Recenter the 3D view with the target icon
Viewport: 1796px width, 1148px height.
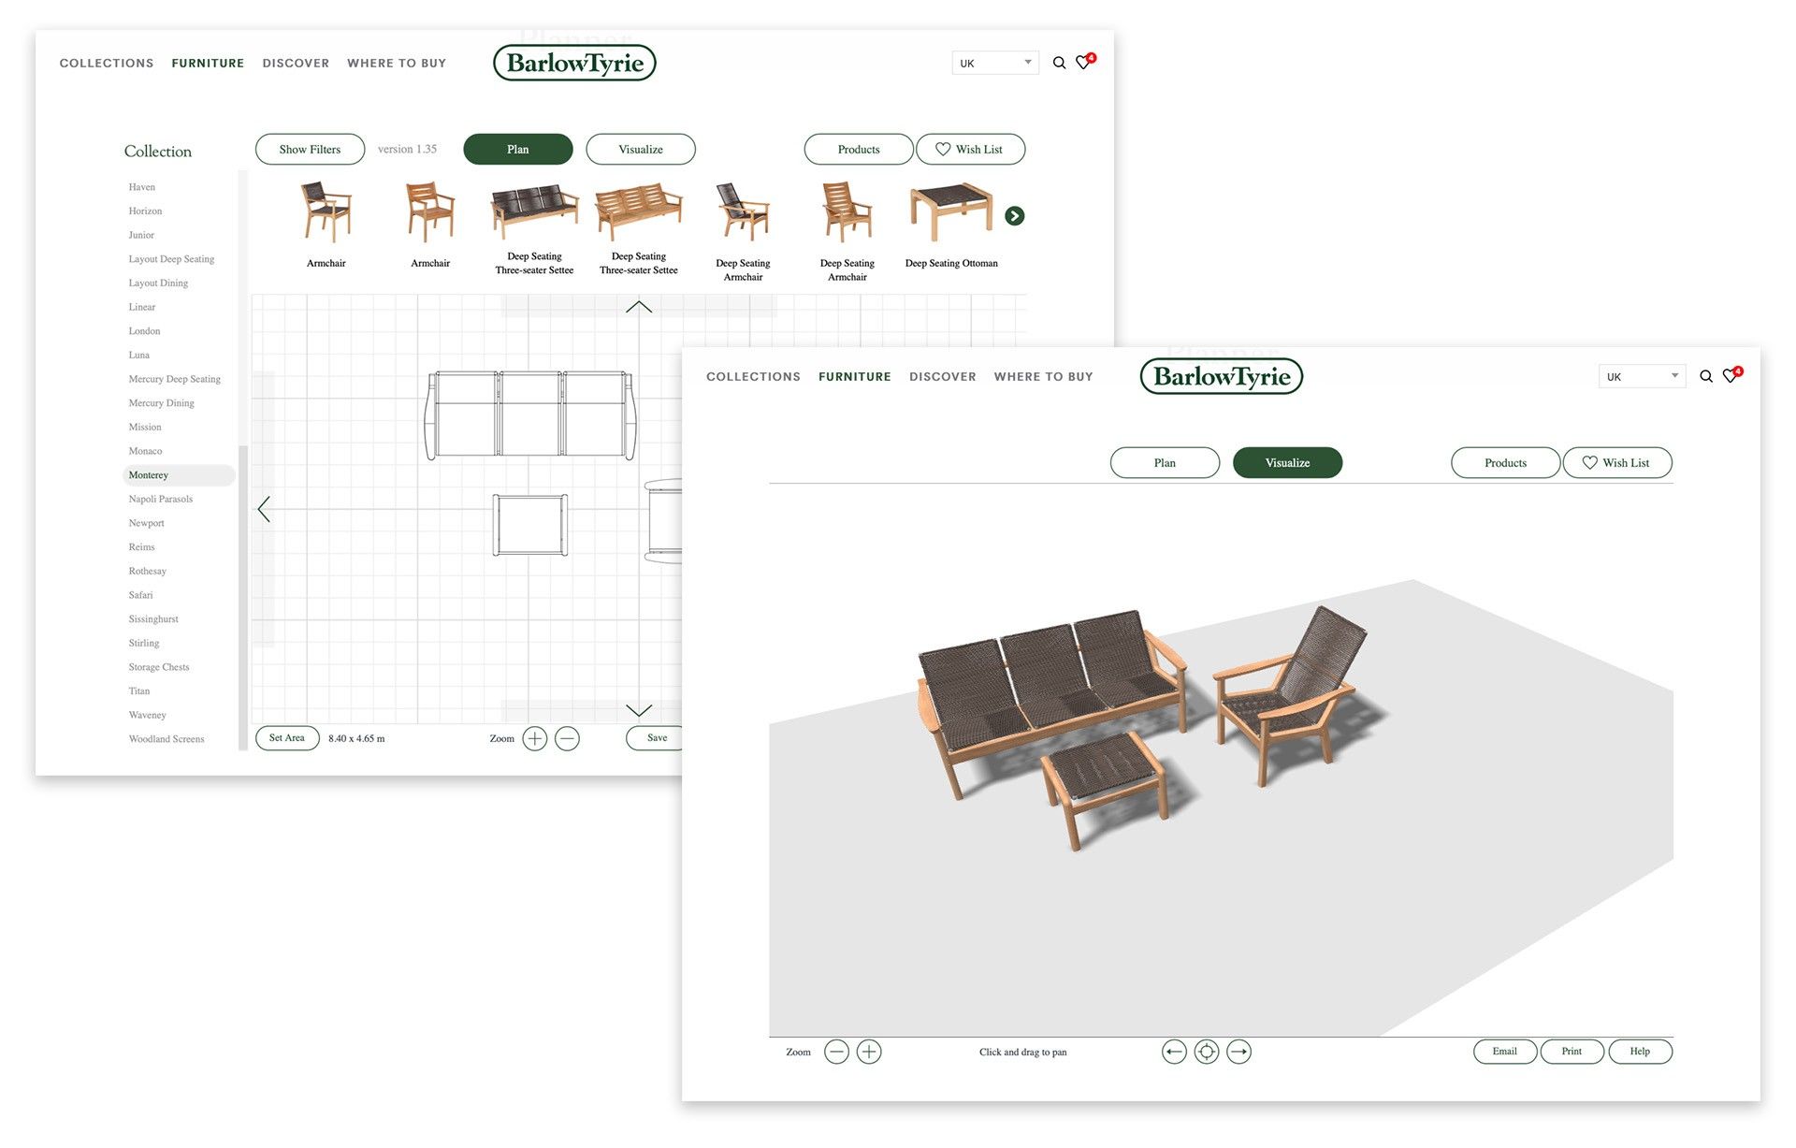1207,1052
